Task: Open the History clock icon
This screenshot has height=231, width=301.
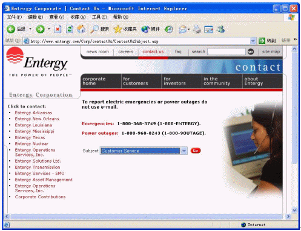Action: [x=169, y=30]
